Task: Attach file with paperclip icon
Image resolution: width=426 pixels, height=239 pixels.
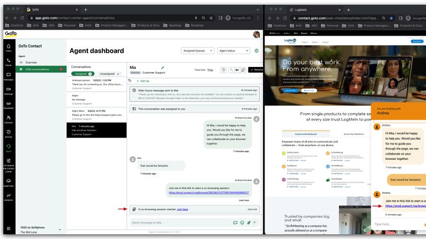Action: pos(249,223)
